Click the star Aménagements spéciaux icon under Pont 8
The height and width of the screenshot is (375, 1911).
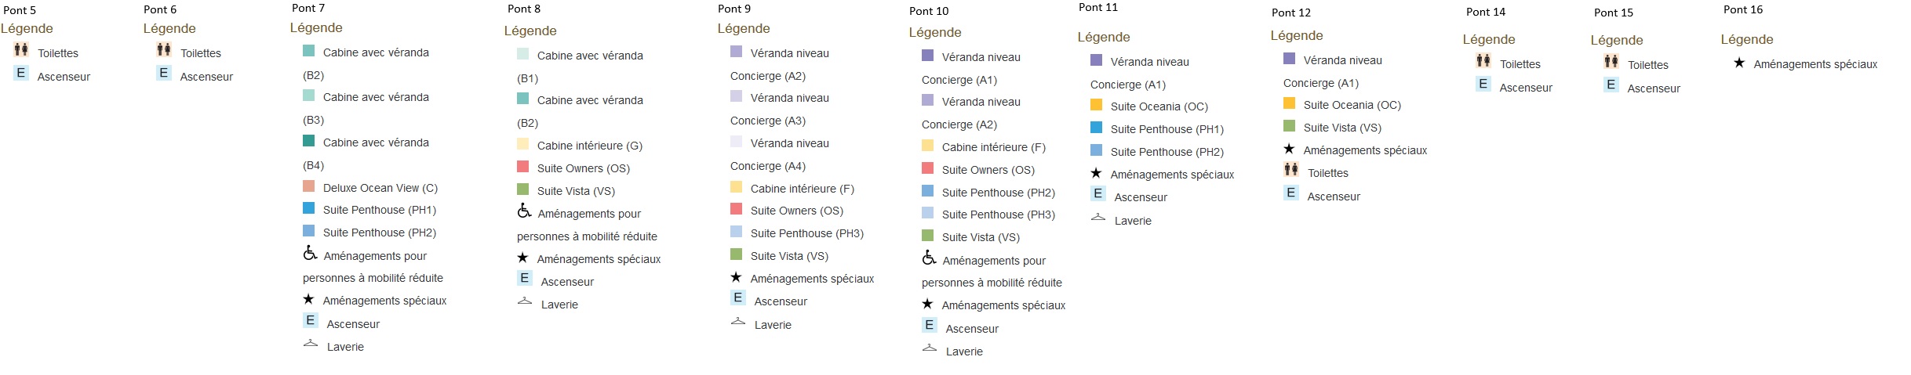click(522, 258)
